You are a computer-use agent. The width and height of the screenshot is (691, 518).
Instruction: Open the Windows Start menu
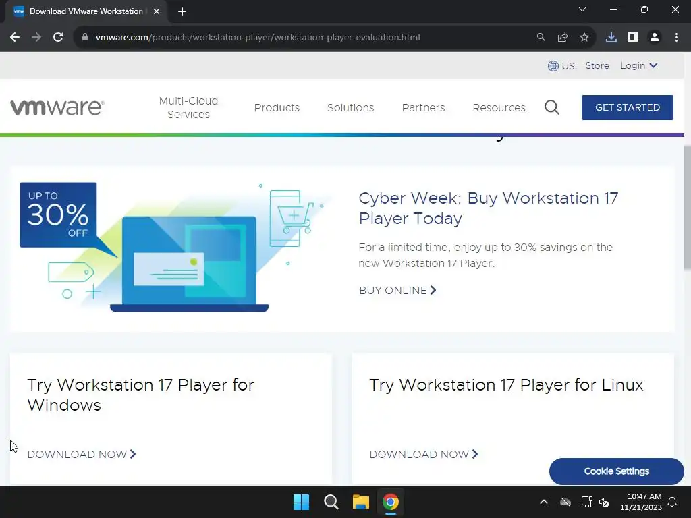coord(302,502)
